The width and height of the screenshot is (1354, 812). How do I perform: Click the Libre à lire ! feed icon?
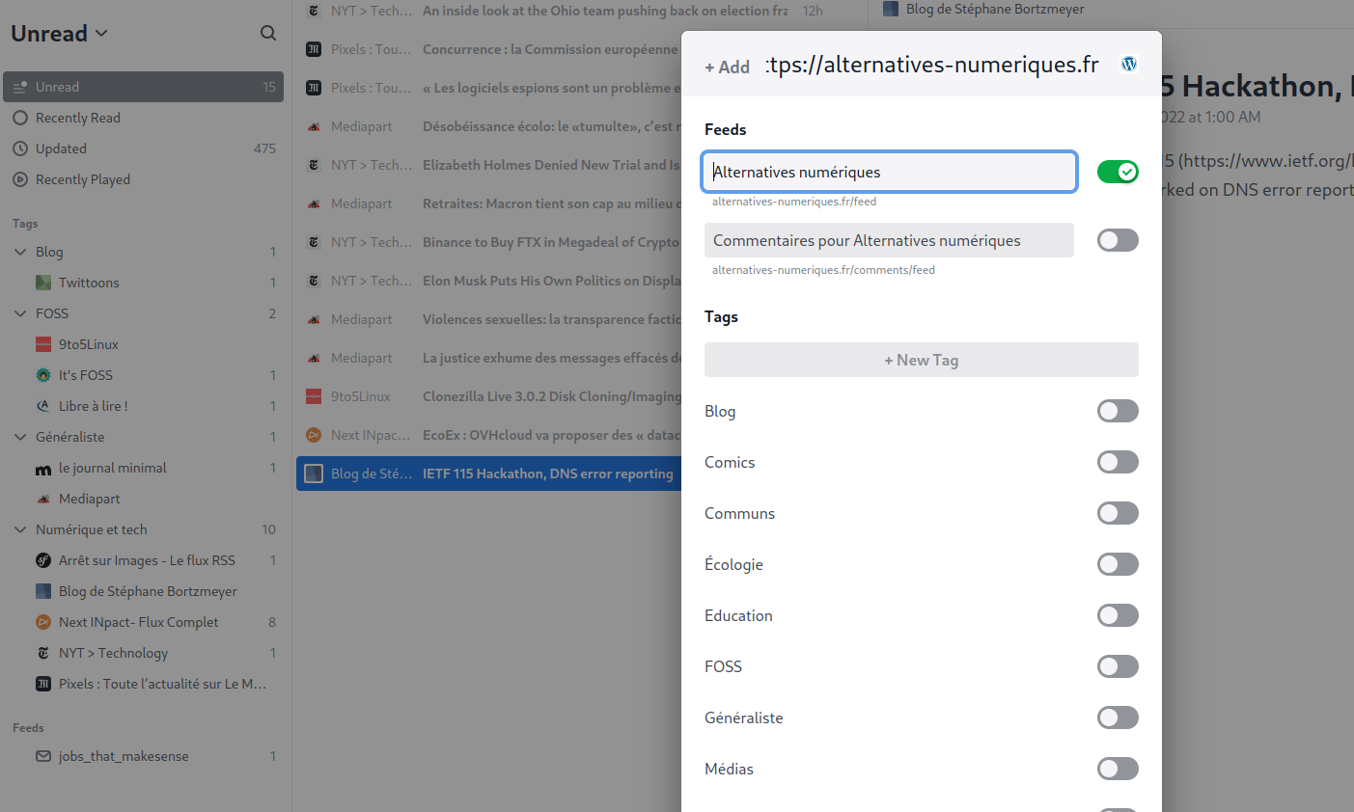pos(43,406)
